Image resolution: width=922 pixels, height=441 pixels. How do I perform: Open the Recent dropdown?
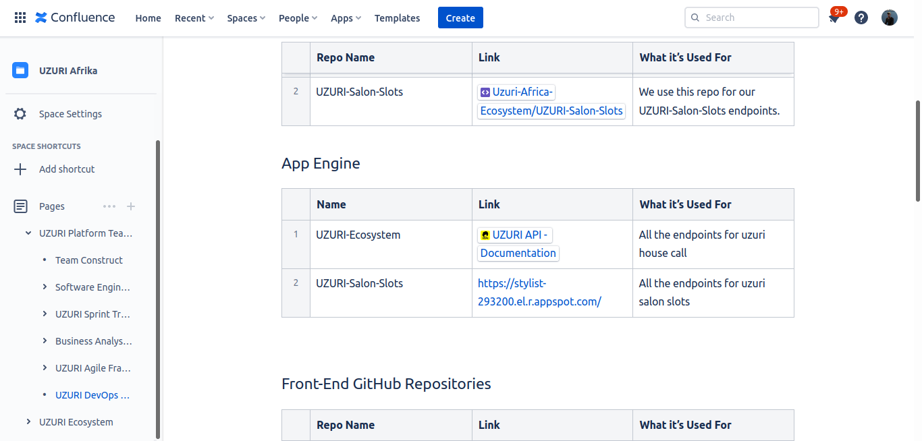coord(194,18)
